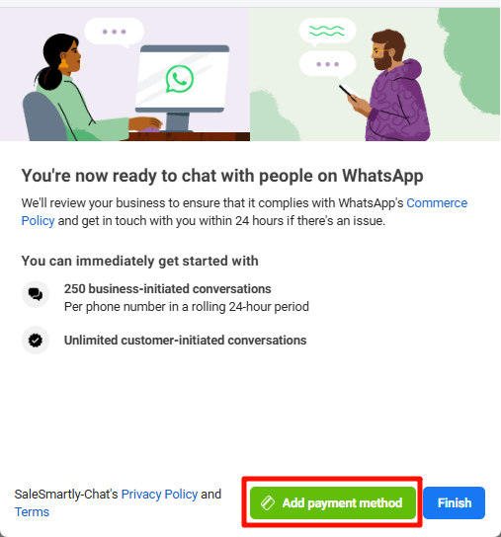Open SaleSmartly-Chat's Privacy Policy link
The image size is (501, 537).
coord(159,495)
